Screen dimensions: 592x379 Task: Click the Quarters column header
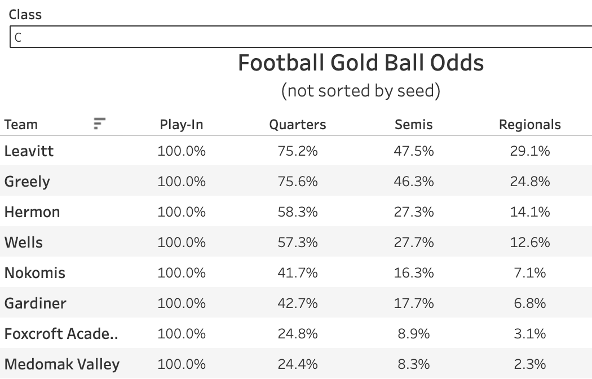(297, 125)
